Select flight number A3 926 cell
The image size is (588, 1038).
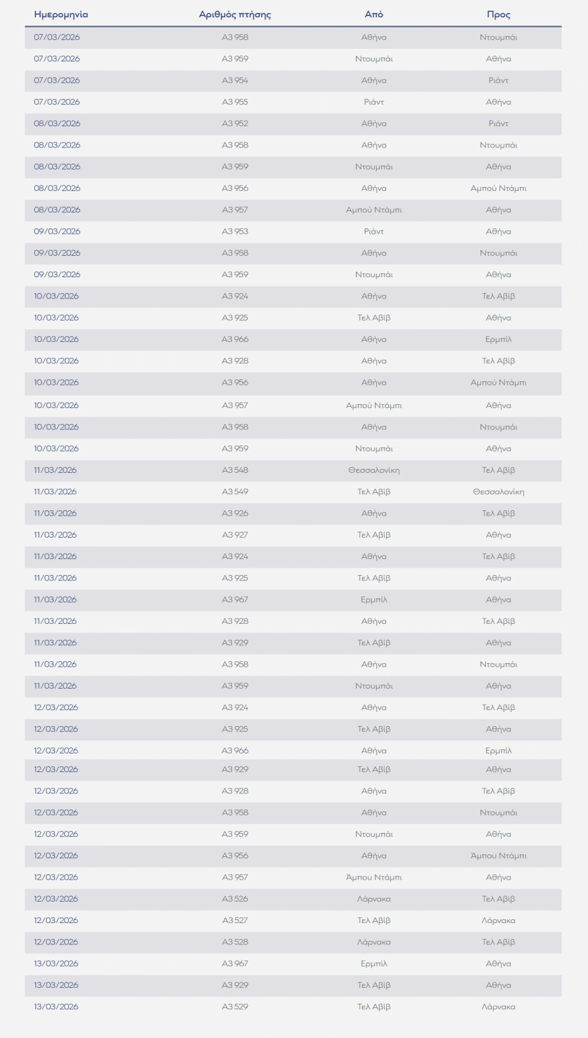235,514
